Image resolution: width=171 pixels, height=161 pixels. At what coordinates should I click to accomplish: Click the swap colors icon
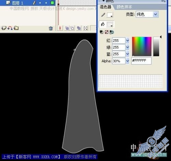[x=111, y=32]
